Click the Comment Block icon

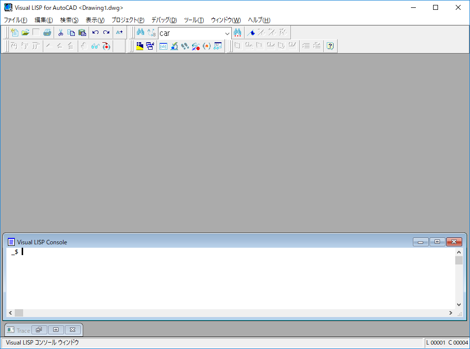[306, 46]
